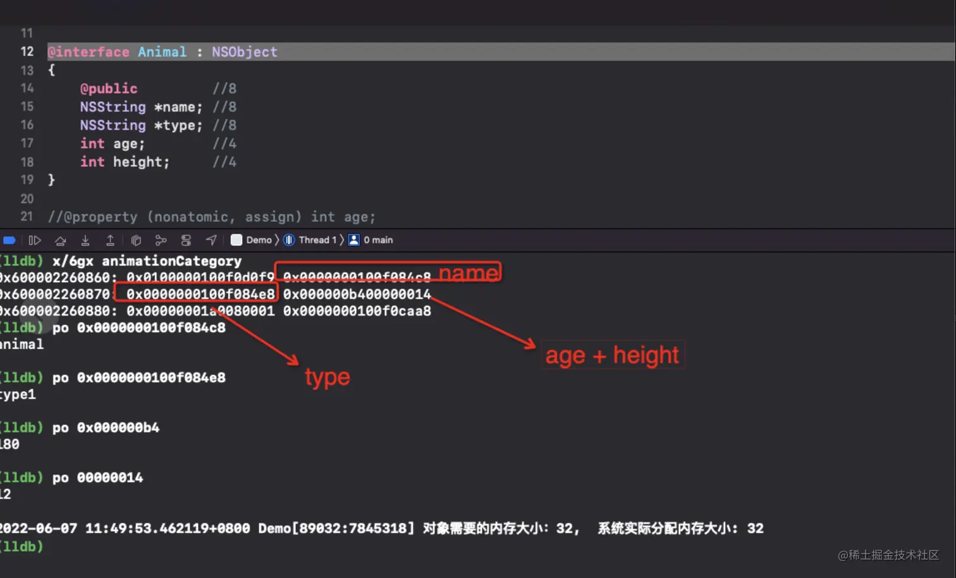Click the 'Animal' class name on line 12
Image resolution: width=956 pixels, height=578 pixels.
(x=162, y=52)
